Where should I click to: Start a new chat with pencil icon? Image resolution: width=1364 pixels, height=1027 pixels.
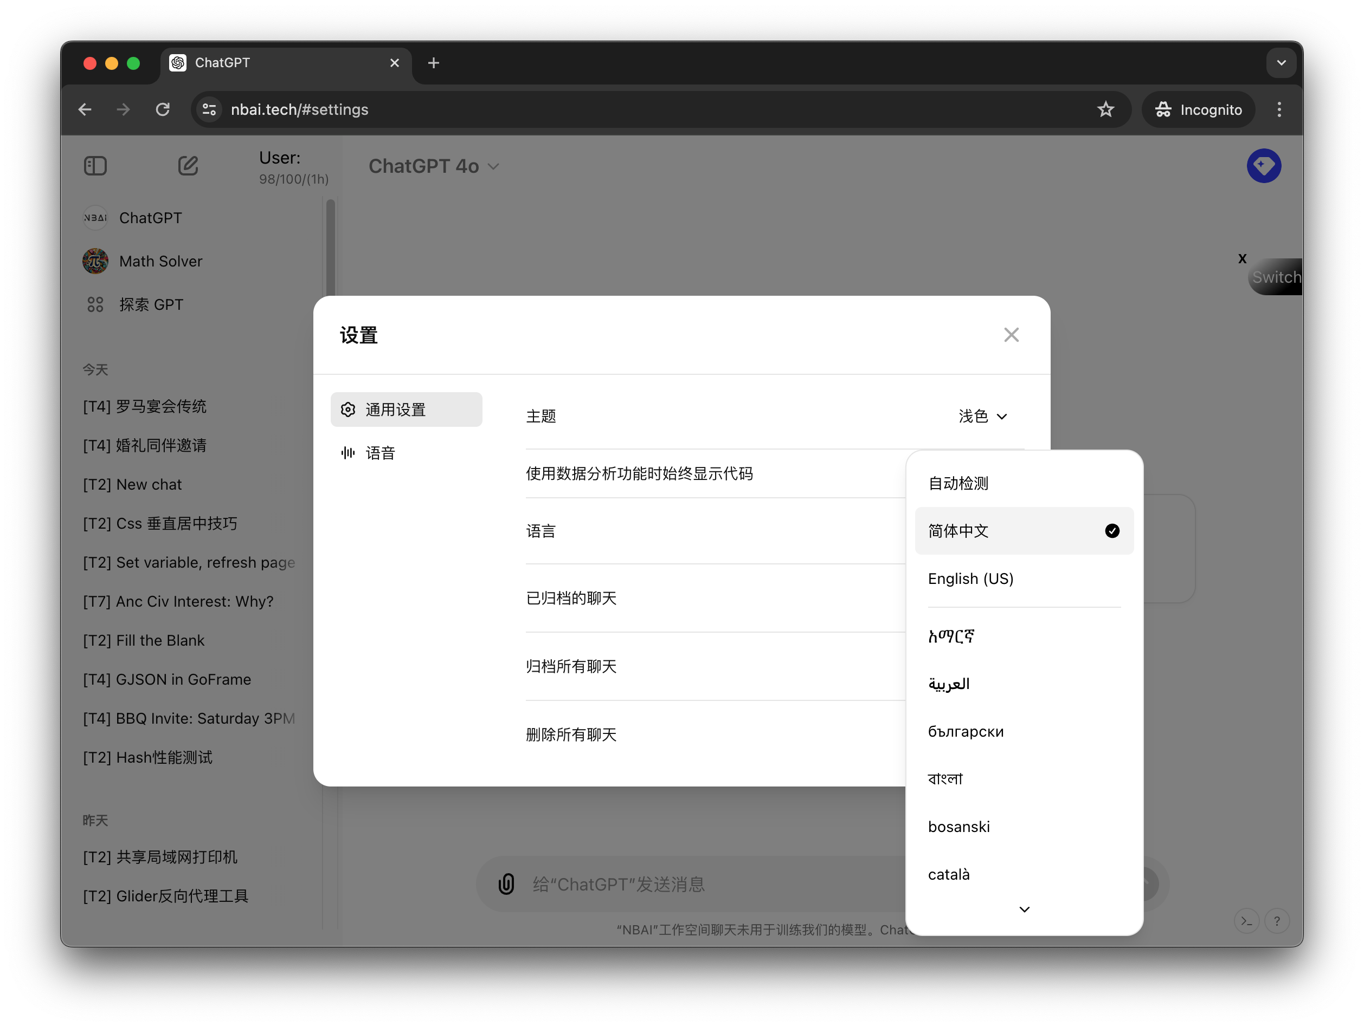pyautogui.click(x=188, y=166)
